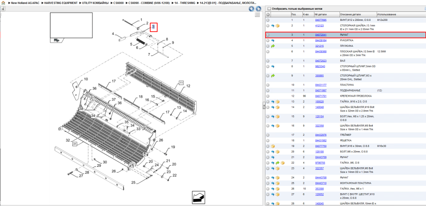Go to home via house icon
The height and width of the screenshot is (206, 426).
click(3, 3)
